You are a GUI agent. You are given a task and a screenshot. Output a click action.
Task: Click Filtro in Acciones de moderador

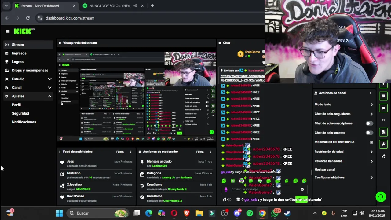(200, 152)
